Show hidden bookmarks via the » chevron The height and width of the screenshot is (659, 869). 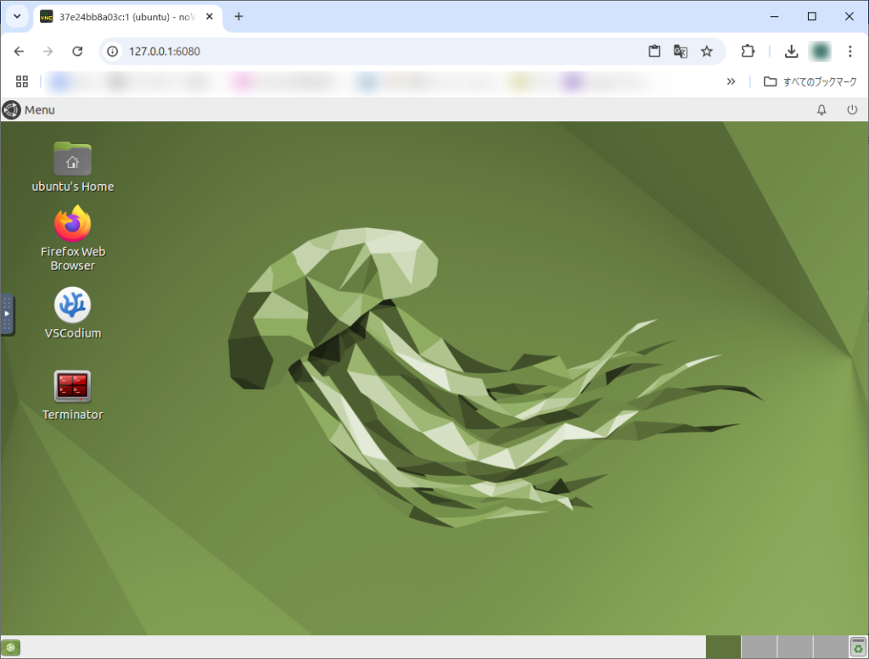click(731, 82)
